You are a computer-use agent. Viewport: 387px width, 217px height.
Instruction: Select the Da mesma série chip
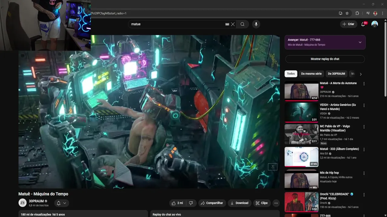click(311, 74)
